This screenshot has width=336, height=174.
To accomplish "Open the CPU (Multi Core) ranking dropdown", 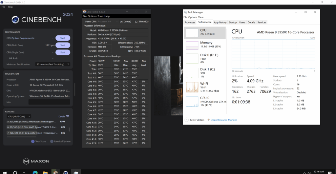I will pos(19,116).
